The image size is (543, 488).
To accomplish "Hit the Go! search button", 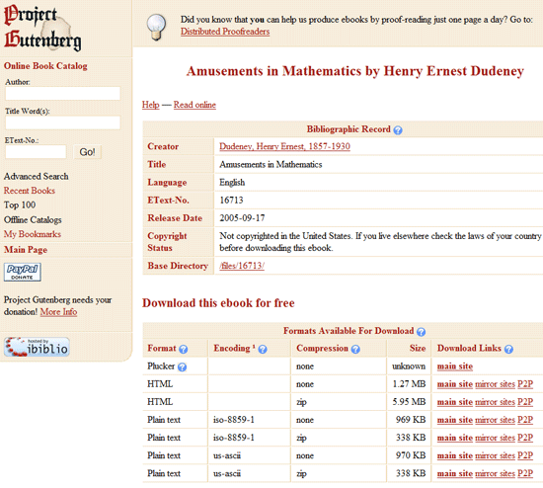I will 87,152.
